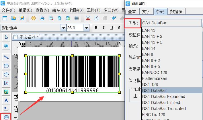Open the 工具(T) menu

coord(93,10)
